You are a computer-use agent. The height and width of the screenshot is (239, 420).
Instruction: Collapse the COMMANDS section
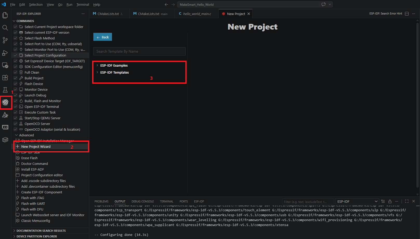coord(14,21)
